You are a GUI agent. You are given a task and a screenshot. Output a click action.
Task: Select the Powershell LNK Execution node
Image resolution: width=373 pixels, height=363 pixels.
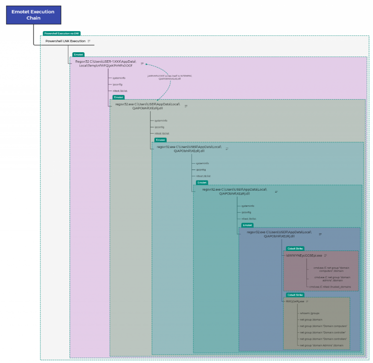[x=65, y=41]
